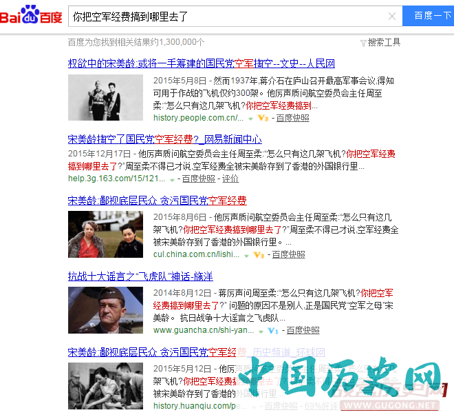Click history.people.com.cn URL link

pos(198,118)
